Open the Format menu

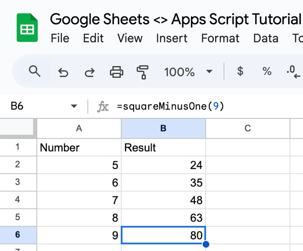[220, 38]
